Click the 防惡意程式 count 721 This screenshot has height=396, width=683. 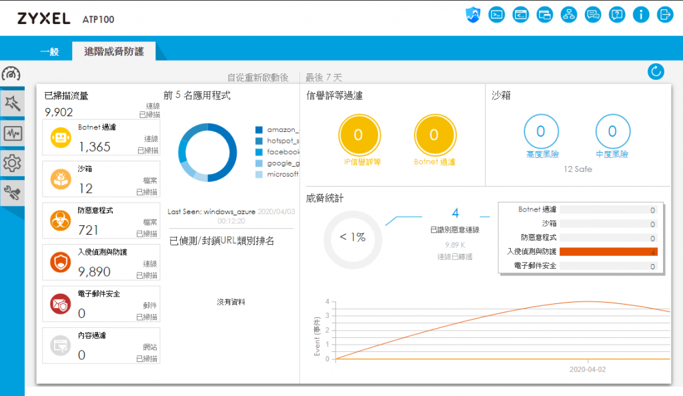(x=88, y=230)
